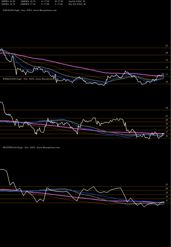Click the DAILY(250) Eagle View chart title

pos(29,10)
